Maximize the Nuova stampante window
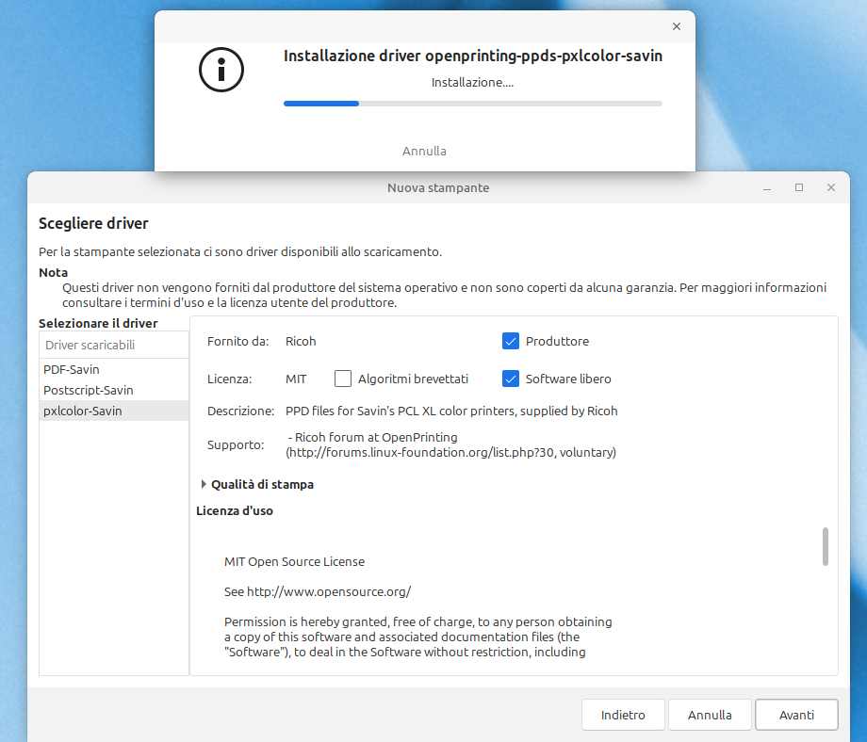The height and width of the screenshot is (742, 867). click(x=799, y=187)
